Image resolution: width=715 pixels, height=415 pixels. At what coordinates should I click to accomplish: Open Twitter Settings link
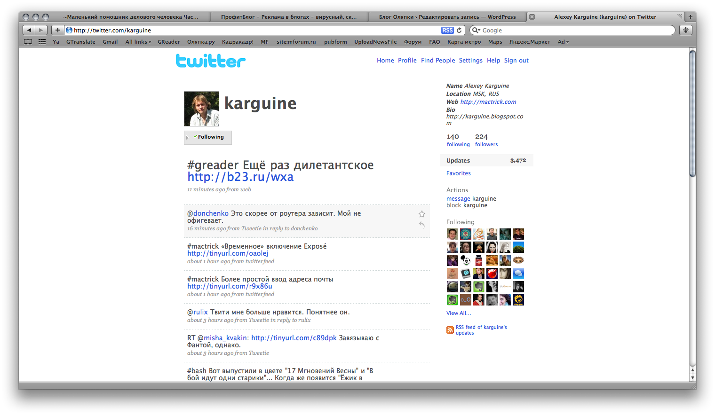click(471, 61)
